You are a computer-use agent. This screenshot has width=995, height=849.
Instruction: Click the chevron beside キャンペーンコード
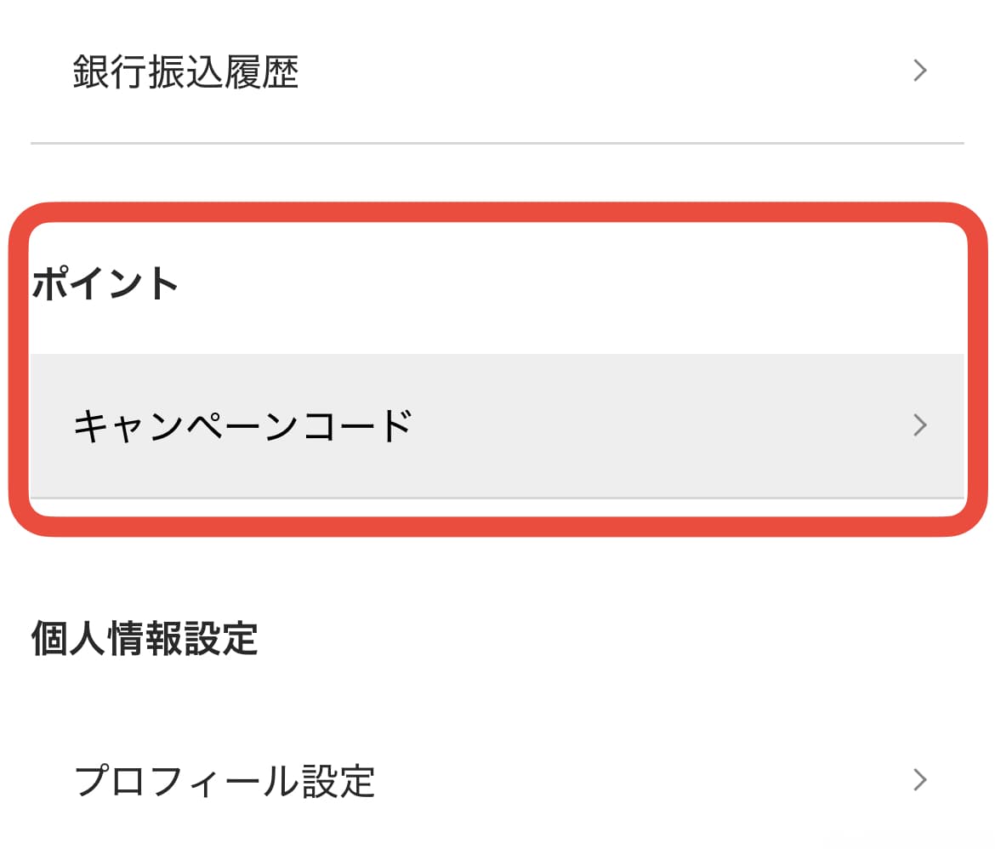pyautogui.click(x=919, y=424)
